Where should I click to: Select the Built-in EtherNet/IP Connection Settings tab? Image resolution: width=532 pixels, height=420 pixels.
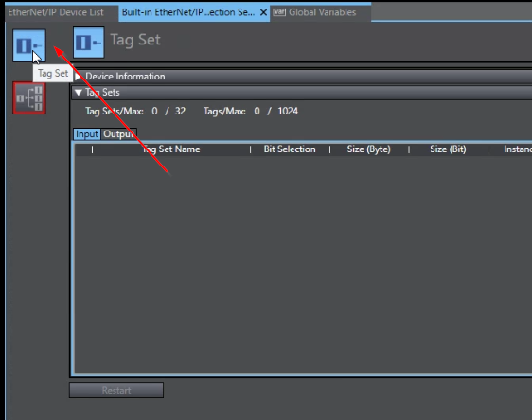pyautogui.click(x=188, y=12)
